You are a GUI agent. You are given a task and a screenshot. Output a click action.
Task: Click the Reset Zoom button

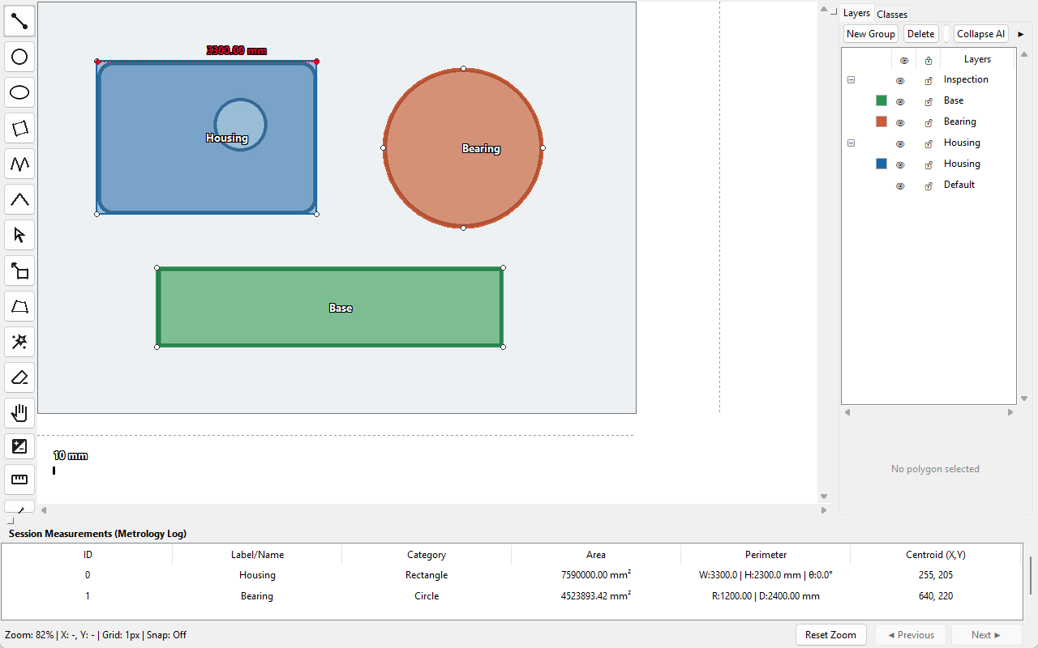pyautogui.click(x=831, y=635)
